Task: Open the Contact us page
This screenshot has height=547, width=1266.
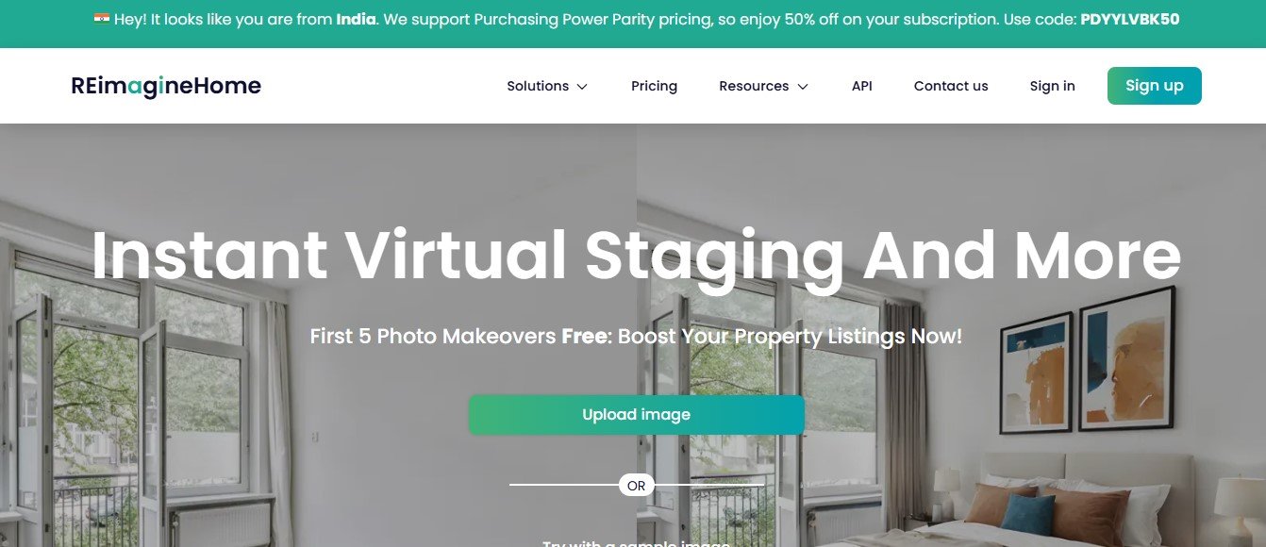Action: point(951,86)
